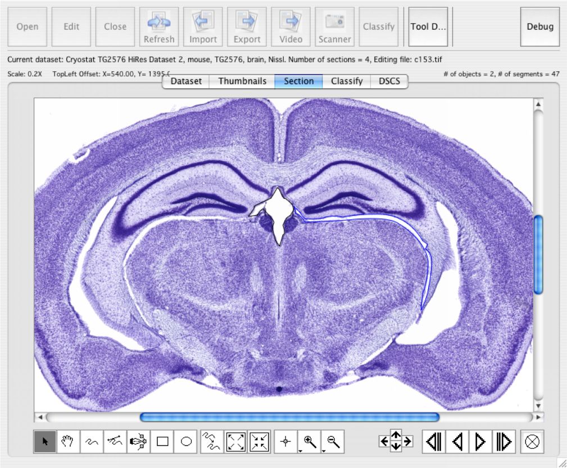Screen dimensions: 567x468
Task: Select the crosshair point tool
Action: coord(285,442)
